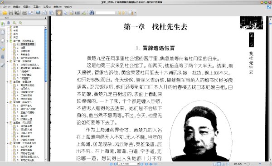Find next result icon in toolbar
This screenshot has height=166, width=272.
click(125, 13)
